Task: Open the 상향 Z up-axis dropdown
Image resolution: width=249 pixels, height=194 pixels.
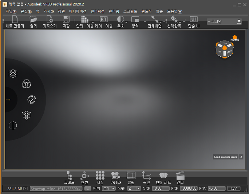Action: 134,189
